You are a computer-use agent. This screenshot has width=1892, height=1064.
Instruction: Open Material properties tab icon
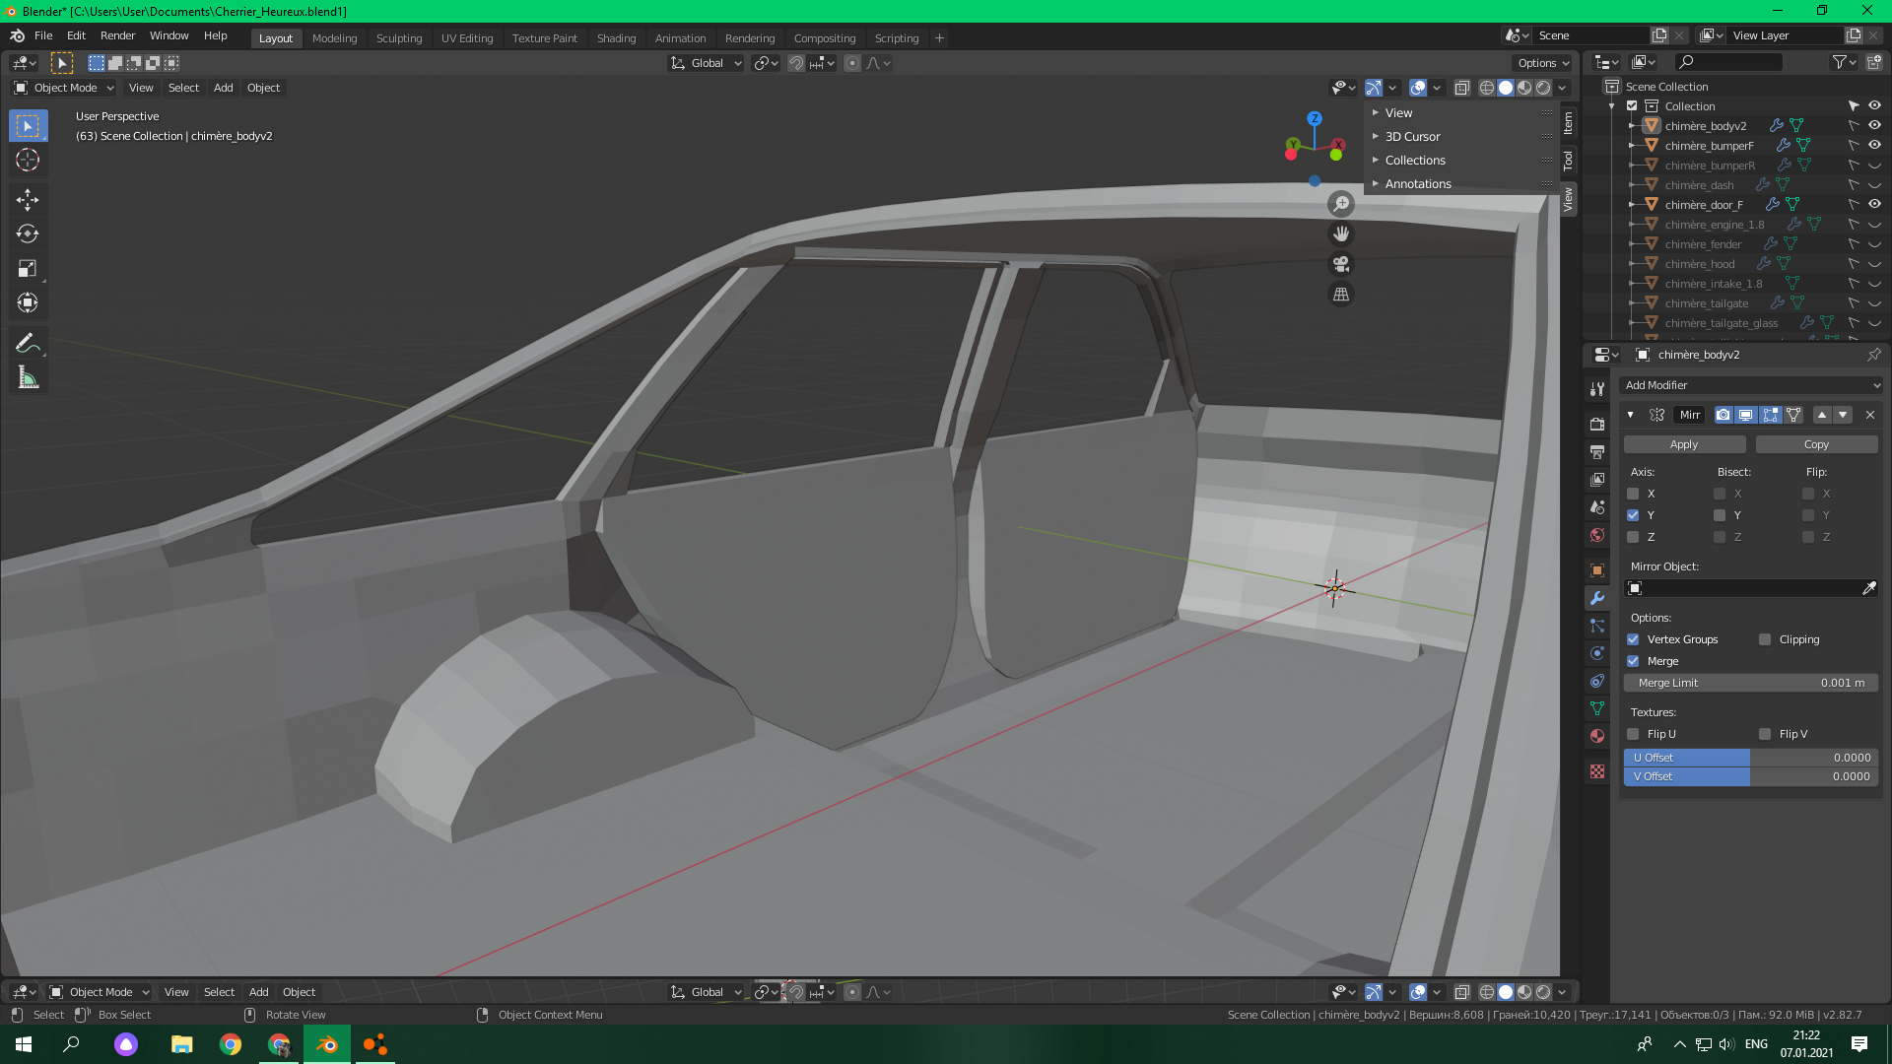click(1597, 736)
